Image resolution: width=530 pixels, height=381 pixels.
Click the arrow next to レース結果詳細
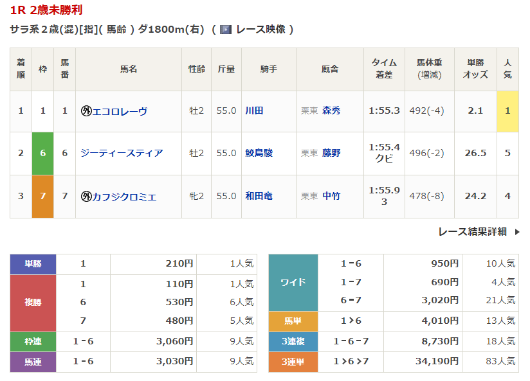pos(516,232)
